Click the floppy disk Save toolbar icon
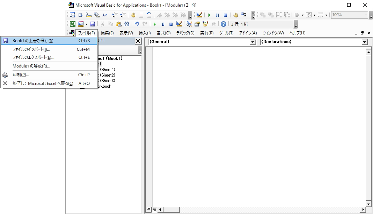Image resolution: width=373 pixels, height=214 pixels. click(x=93, y=24)
